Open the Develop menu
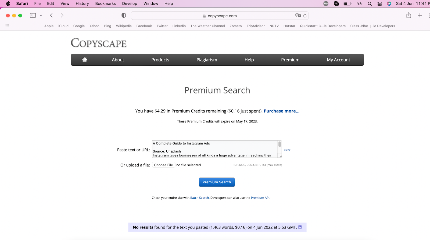 [130, 3]
